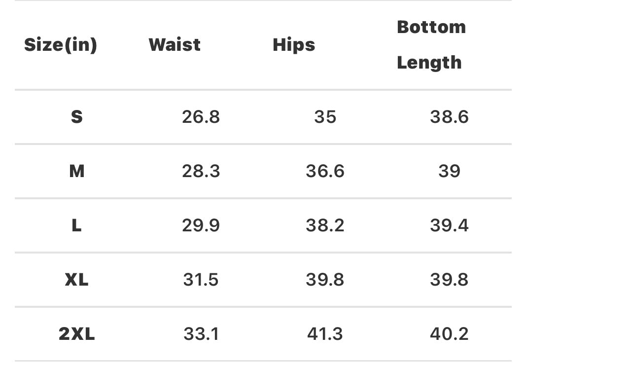
Task: Click bottom length 40.2 for size 2XL
Action: [x=449, y=334]
